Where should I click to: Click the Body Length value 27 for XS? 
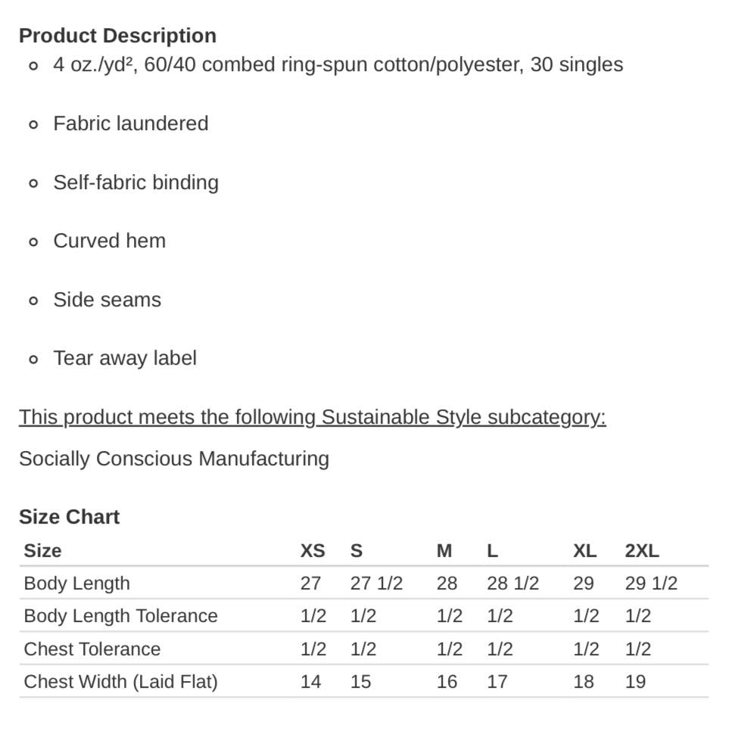pyautogui.click(x=310, y=583)
